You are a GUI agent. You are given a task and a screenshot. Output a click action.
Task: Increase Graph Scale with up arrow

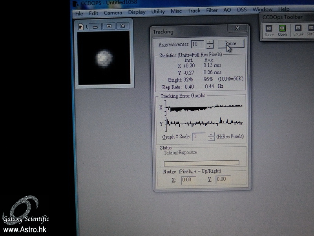pos(212,134)
